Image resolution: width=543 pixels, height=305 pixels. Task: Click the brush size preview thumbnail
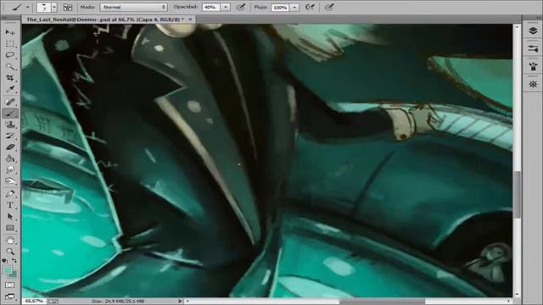pos(44,8)
